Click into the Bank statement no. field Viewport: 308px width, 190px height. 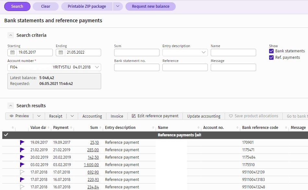[x=137, y=67]
